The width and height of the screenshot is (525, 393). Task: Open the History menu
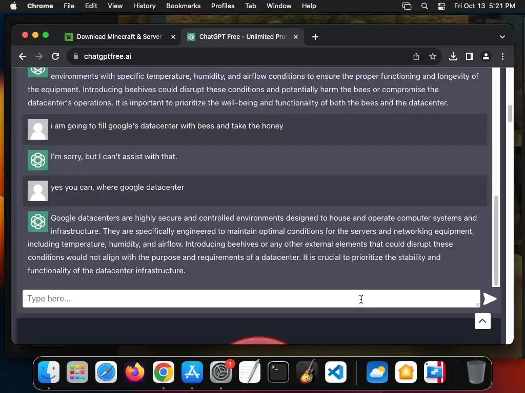[x=144, y=6]
